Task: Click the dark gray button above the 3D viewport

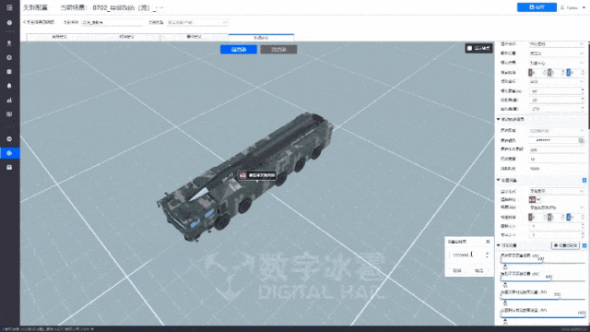Action: pos(278,49)
